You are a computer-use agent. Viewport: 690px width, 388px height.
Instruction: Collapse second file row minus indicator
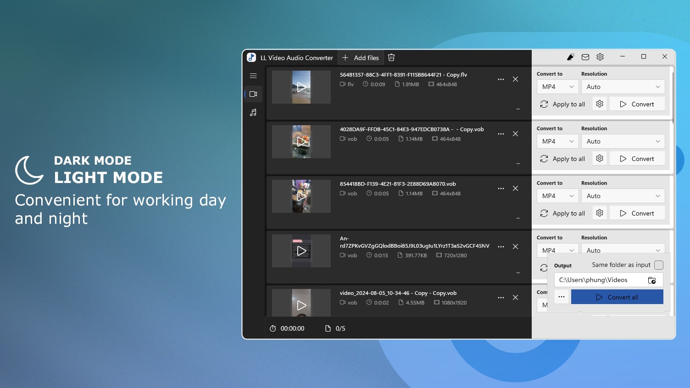[x=518, y=164]
